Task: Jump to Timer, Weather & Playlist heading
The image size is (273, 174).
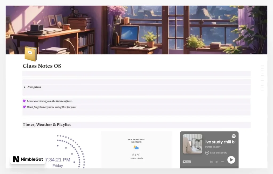Action: click(x=47, y=125)
